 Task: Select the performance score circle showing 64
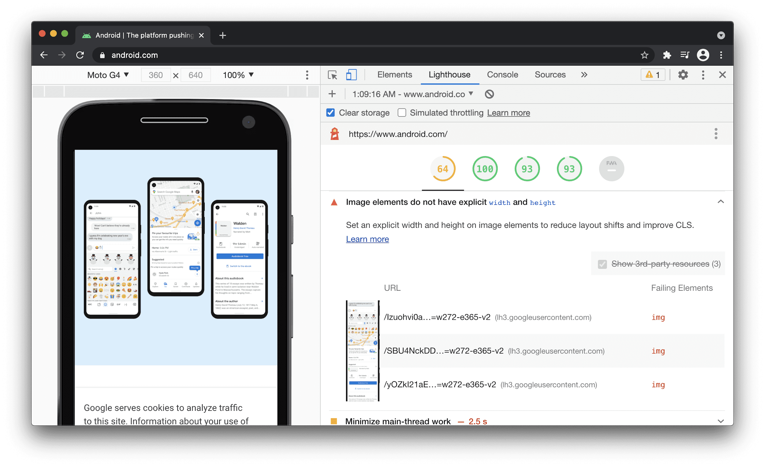pyautogui.click(x=442, y=168)
